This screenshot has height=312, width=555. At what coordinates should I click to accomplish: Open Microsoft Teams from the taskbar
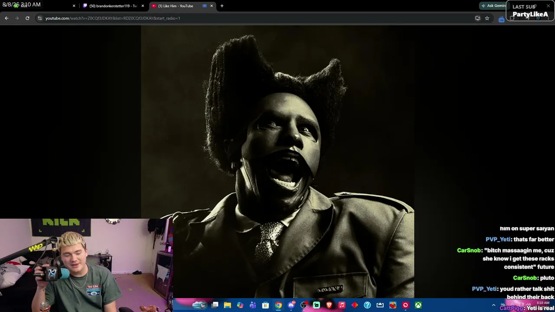pos(253,305)
